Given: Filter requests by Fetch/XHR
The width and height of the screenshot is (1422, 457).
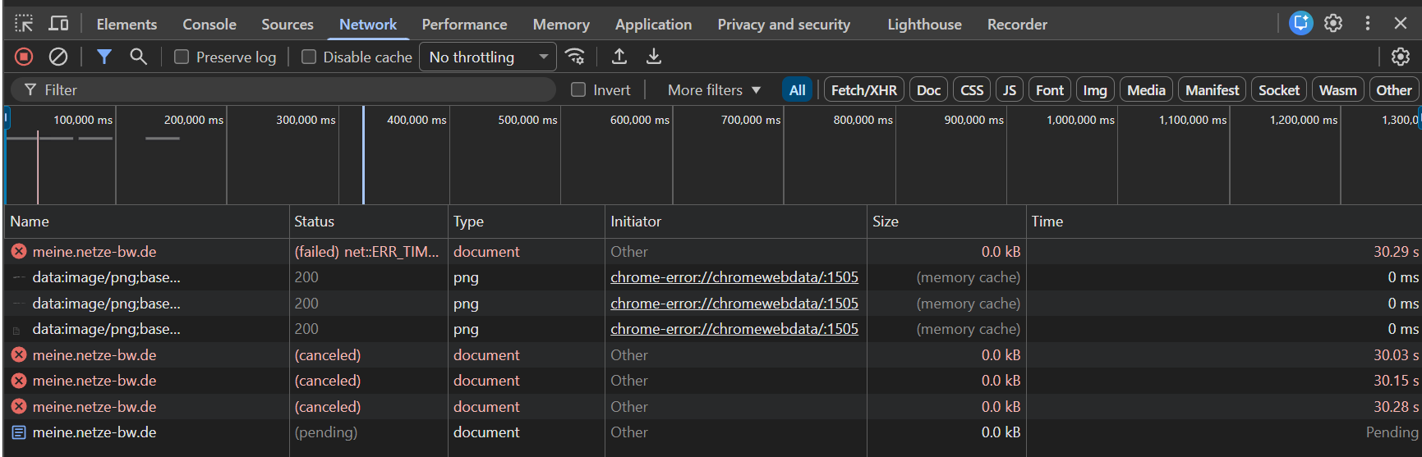Looking at the screenshot, I should point(863,89).
